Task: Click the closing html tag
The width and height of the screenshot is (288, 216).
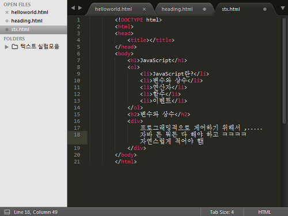Action: [x=126, y=162]
